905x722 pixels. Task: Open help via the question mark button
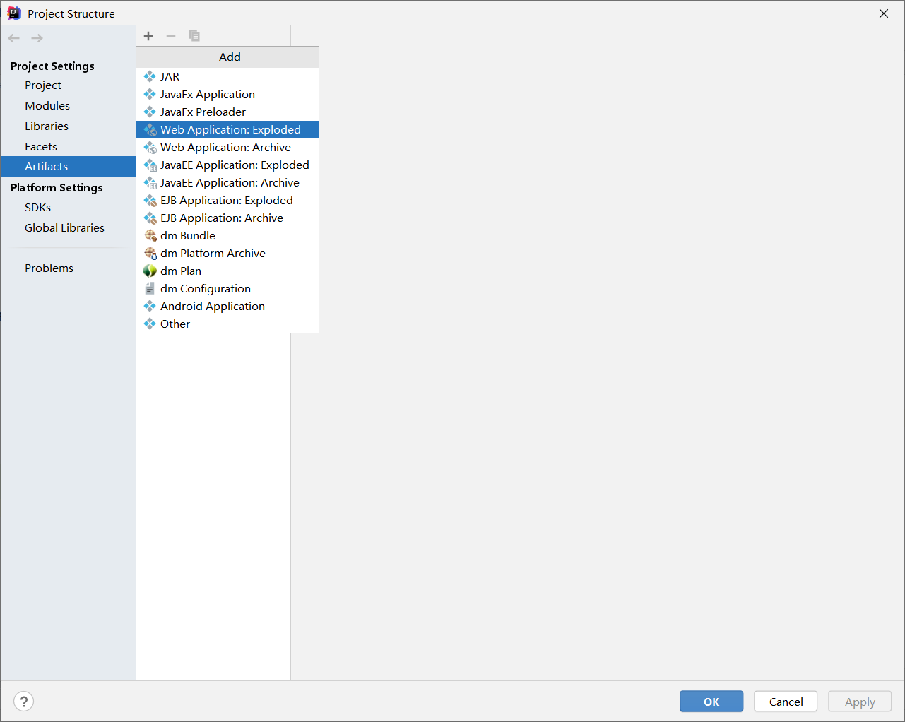(x=24, y=702)
